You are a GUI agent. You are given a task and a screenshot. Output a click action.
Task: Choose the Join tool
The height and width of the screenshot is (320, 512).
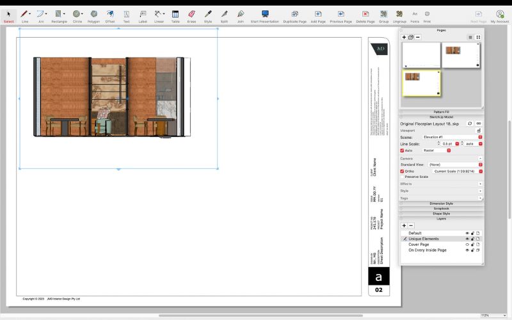point(241,16)
